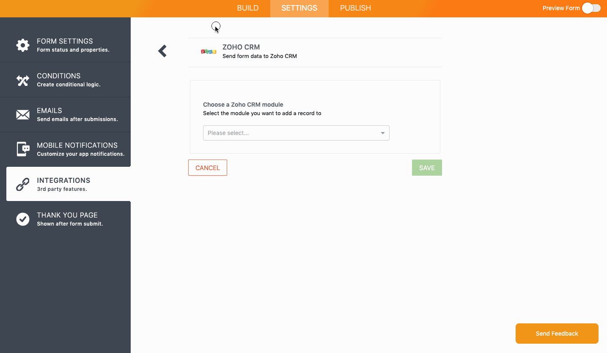Click the Integrations chain link icon
This screenshot has width=607, height=353.
(23, 184)
